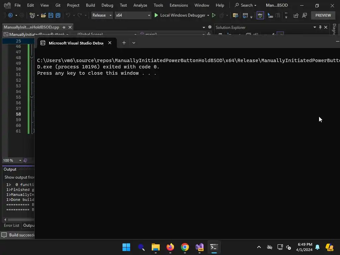
Task: Click the taskbar volume icon
Action: [289, 247]
